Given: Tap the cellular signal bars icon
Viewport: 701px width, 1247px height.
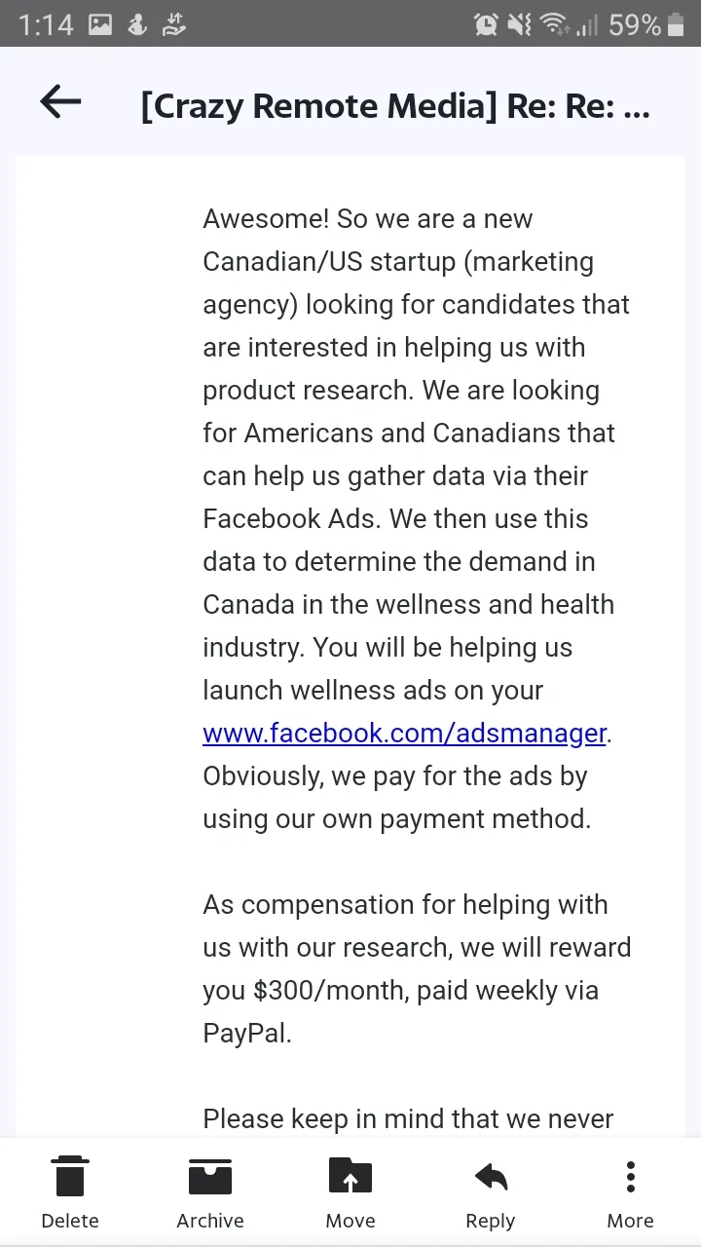Looking at the screenshot, I should pyautogui.click(x=587, y=24).
